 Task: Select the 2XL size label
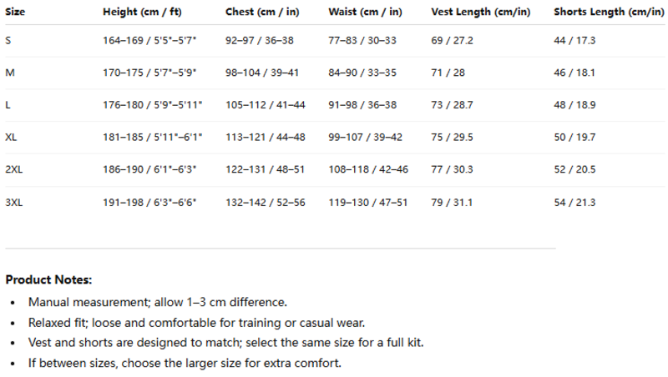pos(13,169)
